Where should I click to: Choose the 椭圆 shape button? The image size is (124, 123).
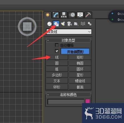coord(80,63)
